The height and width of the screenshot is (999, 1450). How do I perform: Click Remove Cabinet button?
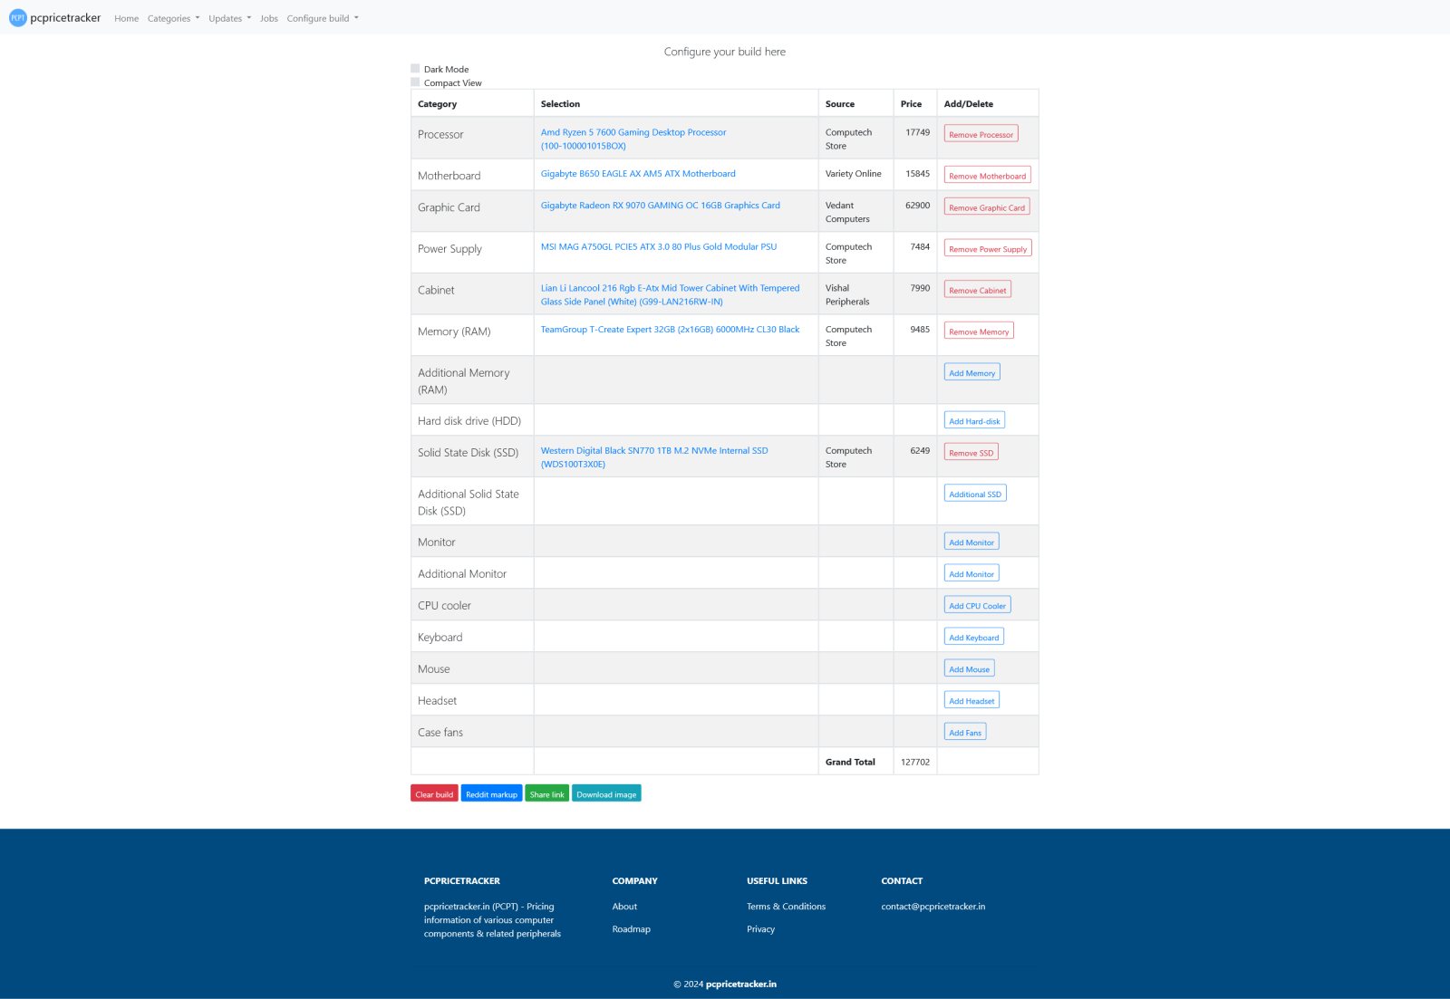click(977, 290)
